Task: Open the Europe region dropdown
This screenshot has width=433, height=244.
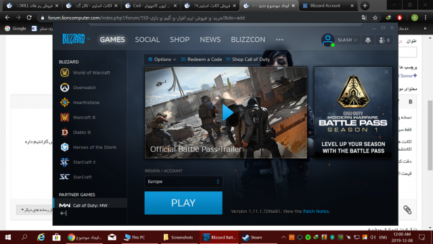Action: point(183,182)
